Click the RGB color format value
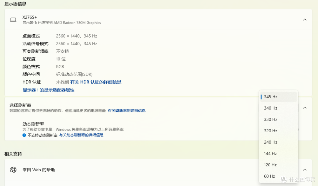This screenshot has height=186, width=318. pos(60,67)
